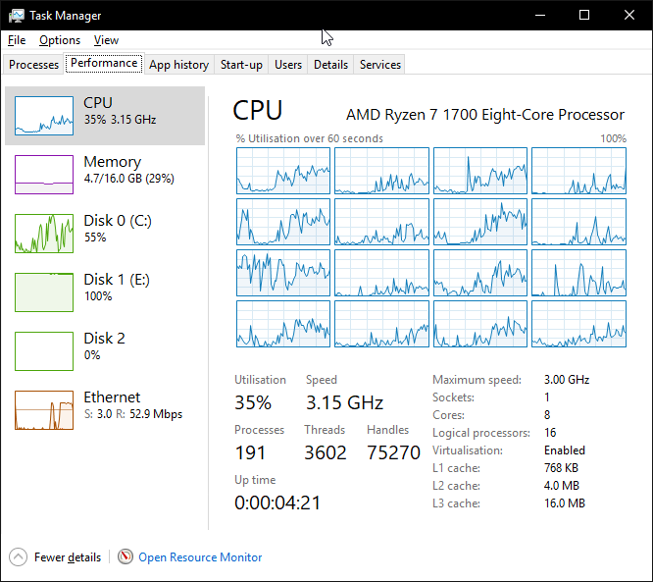The width and height of the screenshot is (653, 582).
Task: Collapse with the Fewer details arrow icon
Action: point(18,557)
